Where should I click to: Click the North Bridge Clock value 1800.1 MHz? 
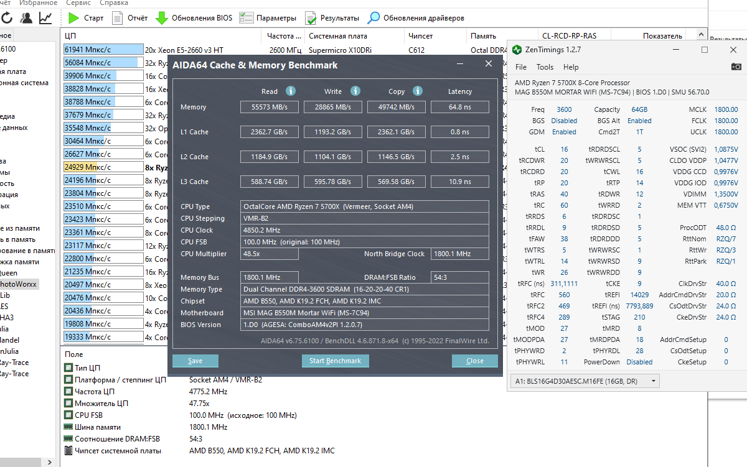(459, 254)
